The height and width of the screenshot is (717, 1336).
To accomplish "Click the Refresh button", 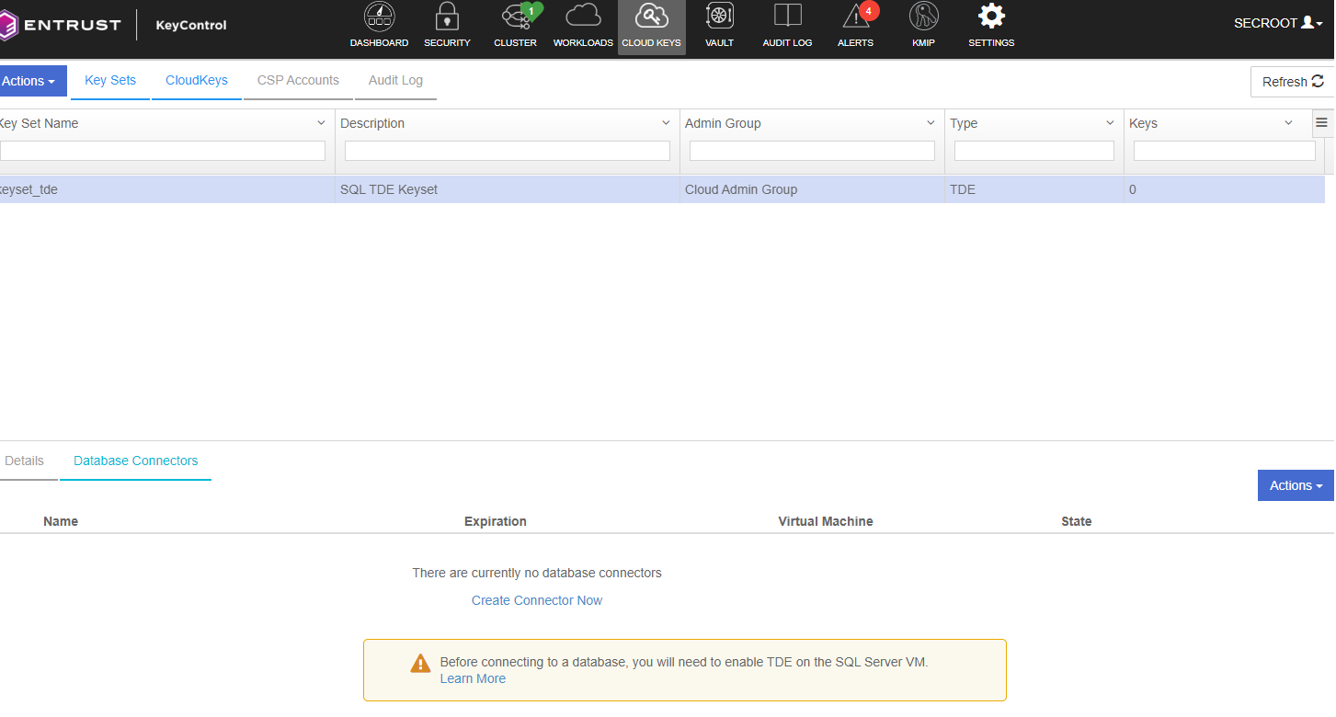I will (1292, 82).
